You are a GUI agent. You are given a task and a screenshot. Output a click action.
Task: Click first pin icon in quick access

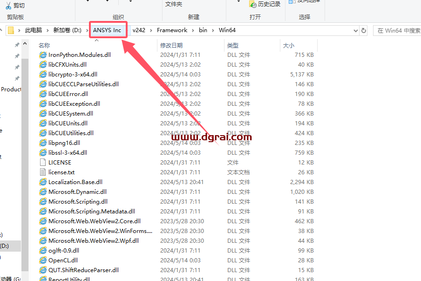(x=17, y=45)
